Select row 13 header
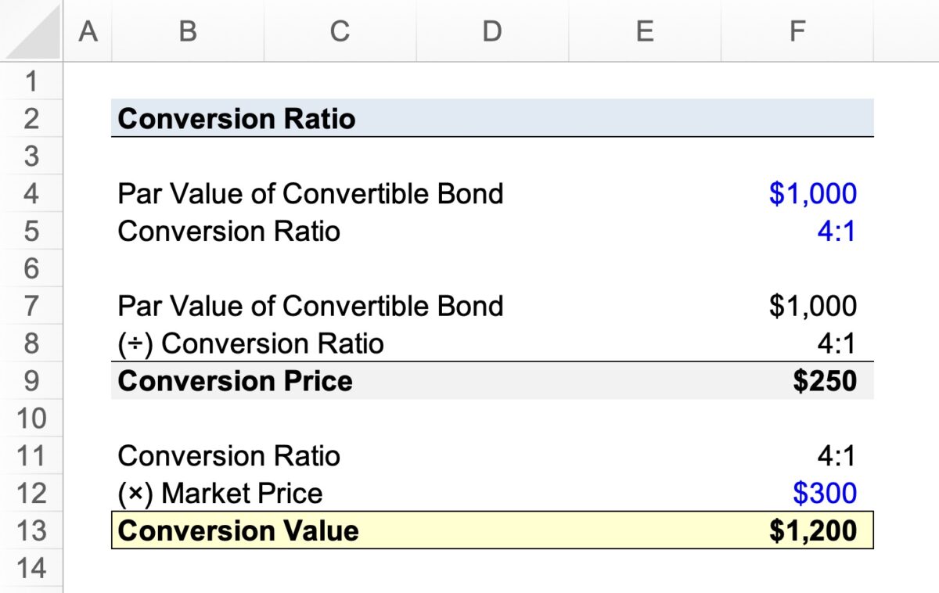 pos(32,530)
